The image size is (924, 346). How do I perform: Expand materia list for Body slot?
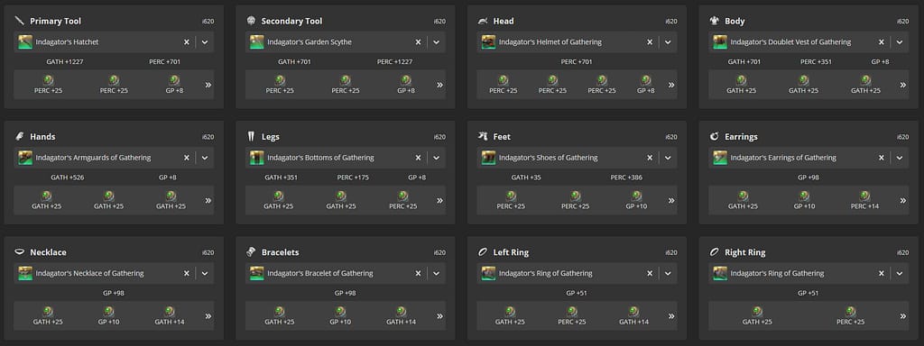(902, 85)
